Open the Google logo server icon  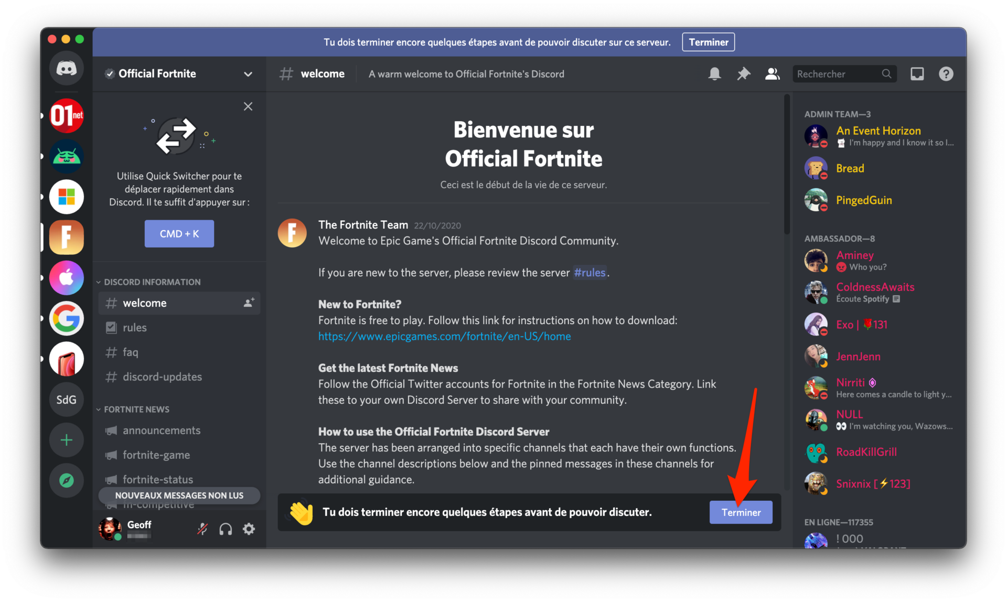pos(67,318)
